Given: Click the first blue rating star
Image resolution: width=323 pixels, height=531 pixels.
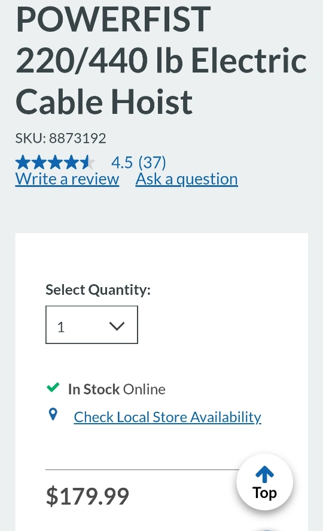Looking at the screenshot, I should point(23,162).
